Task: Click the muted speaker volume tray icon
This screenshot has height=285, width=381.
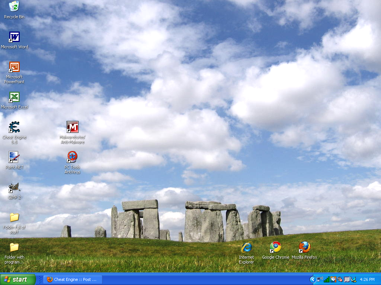Action: click(340, 280)
